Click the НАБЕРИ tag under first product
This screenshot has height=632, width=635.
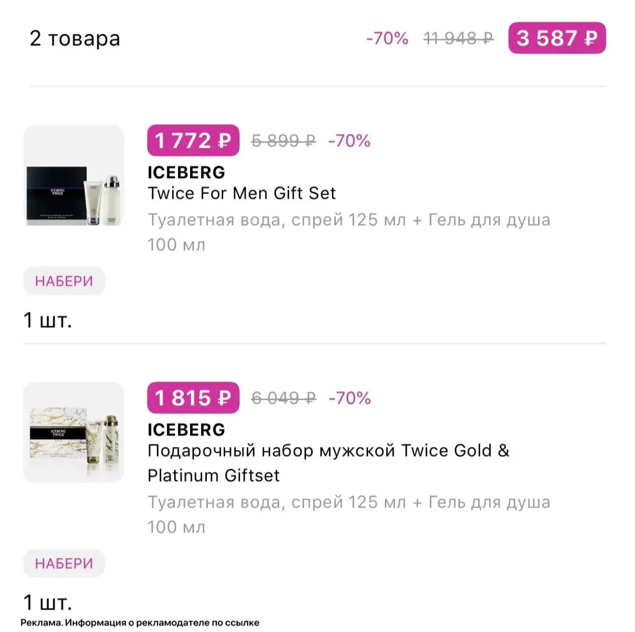(x=64, y=281)
